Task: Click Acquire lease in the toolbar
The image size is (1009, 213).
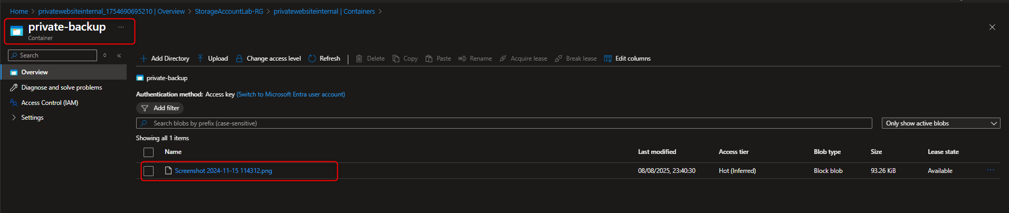Action: coord(523,59)
